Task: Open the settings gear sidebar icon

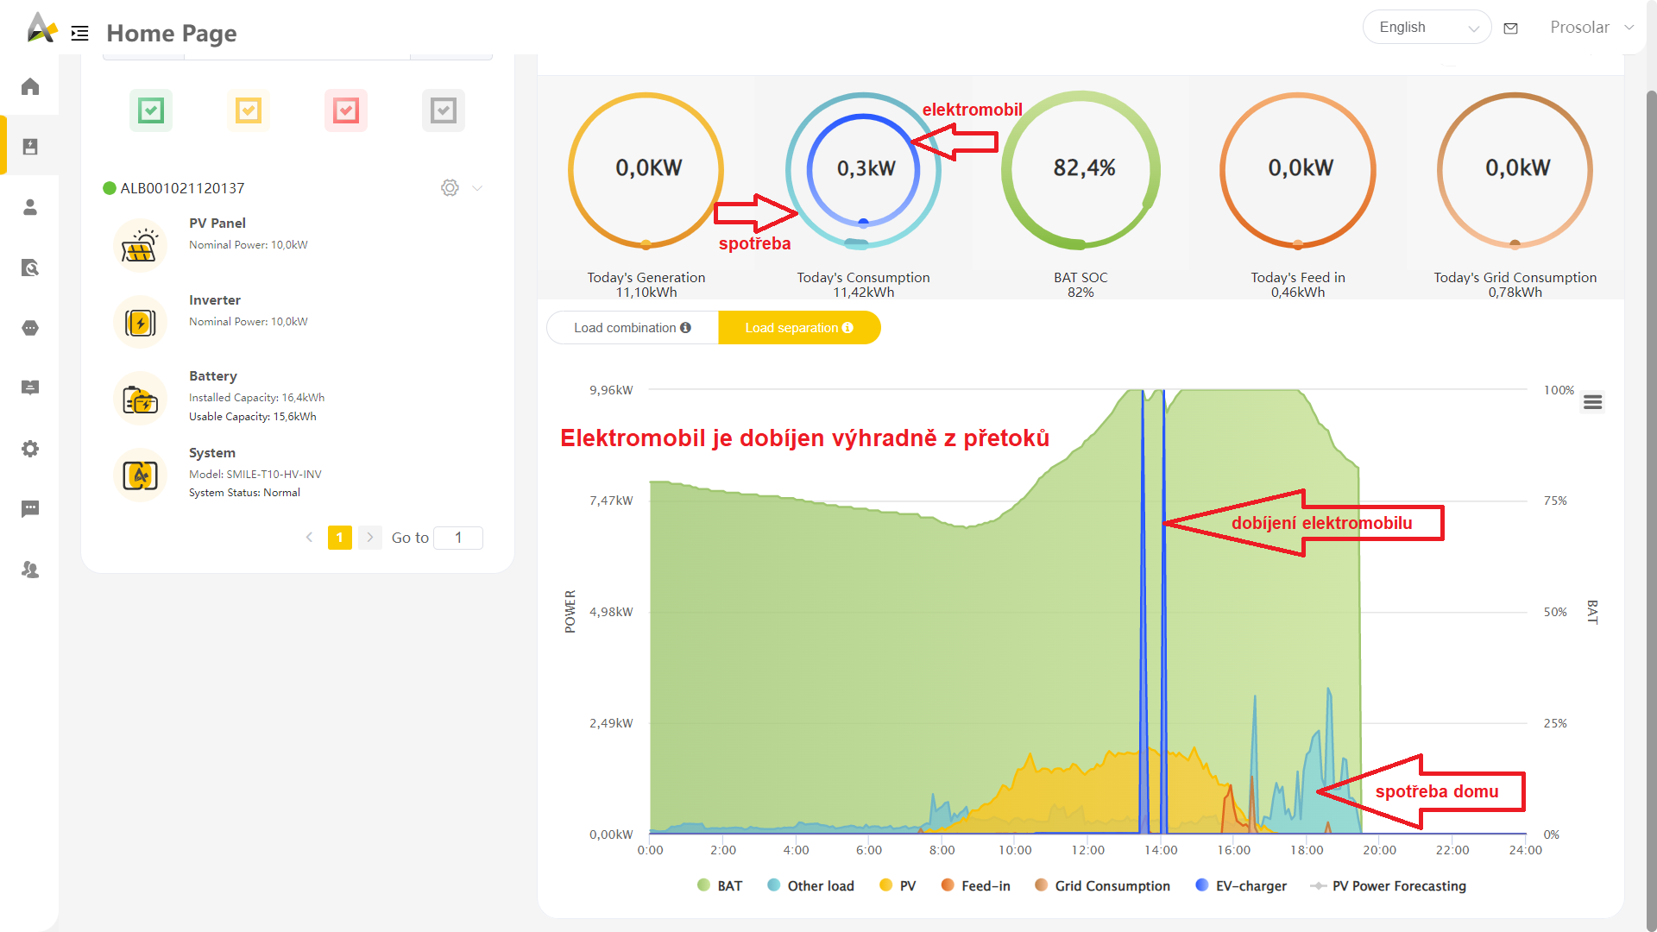Action: (30, 449)
